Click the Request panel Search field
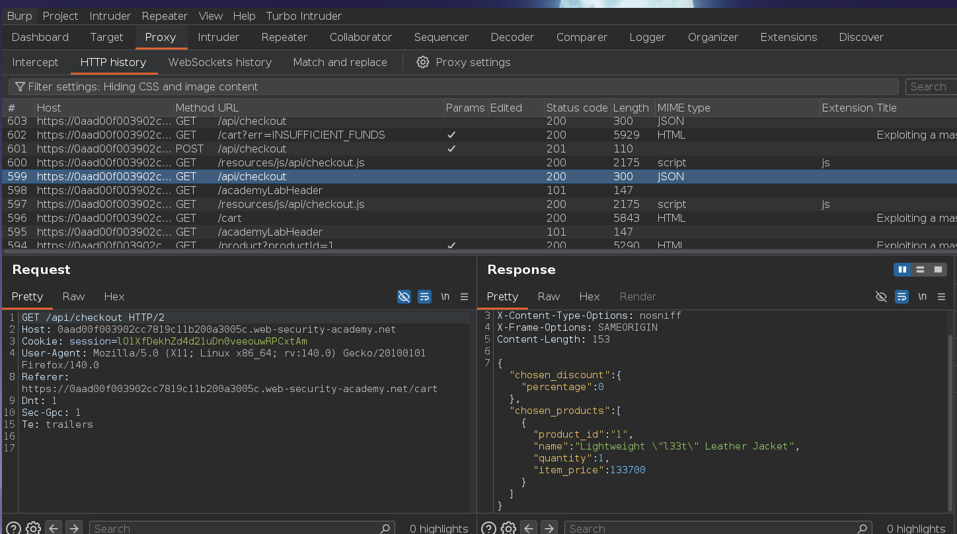Screen dimensions: 957x534 (242, 528)
